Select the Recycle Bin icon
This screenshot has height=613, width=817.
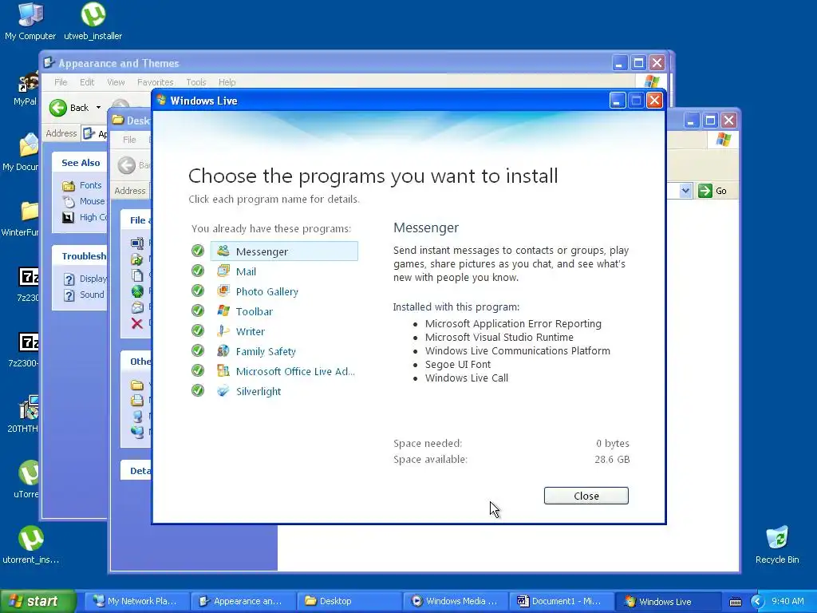pyautogui.click(x=777, y=545)
